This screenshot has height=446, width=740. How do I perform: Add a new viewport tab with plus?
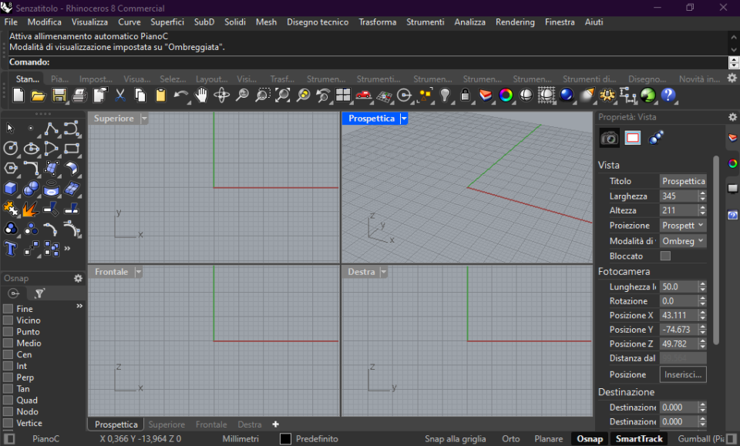point(276,424)
